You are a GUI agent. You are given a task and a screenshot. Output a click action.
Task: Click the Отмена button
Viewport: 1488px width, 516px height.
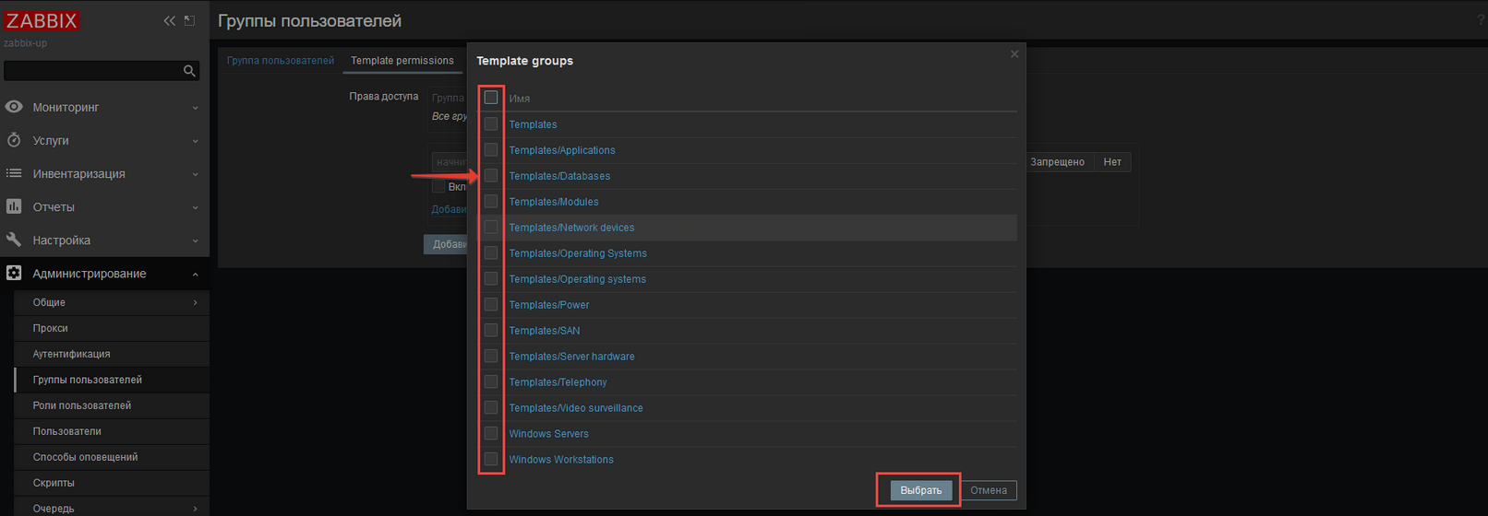(x=989, y=490)
